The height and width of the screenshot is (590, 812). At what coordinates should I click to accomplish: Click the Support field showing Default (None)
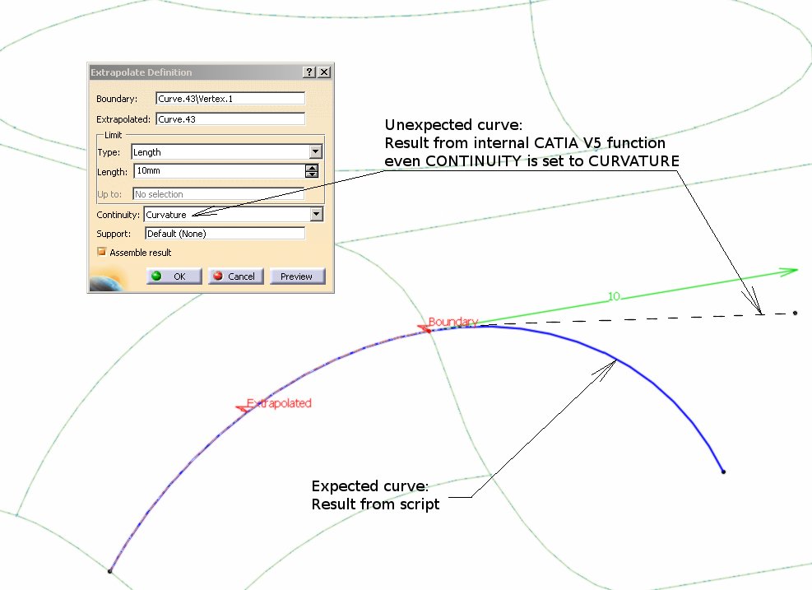(225, 234)
